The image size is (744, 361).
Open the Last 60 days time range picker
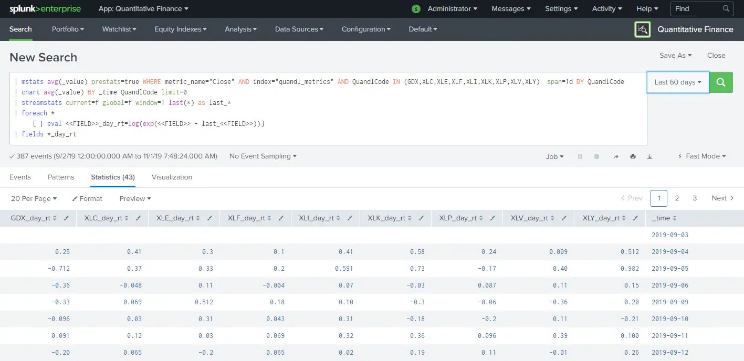pos(677,82)
